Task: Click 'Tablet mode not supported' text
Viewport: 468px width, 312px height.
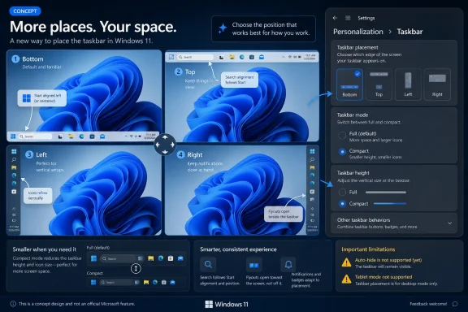Action: (383, 277)
